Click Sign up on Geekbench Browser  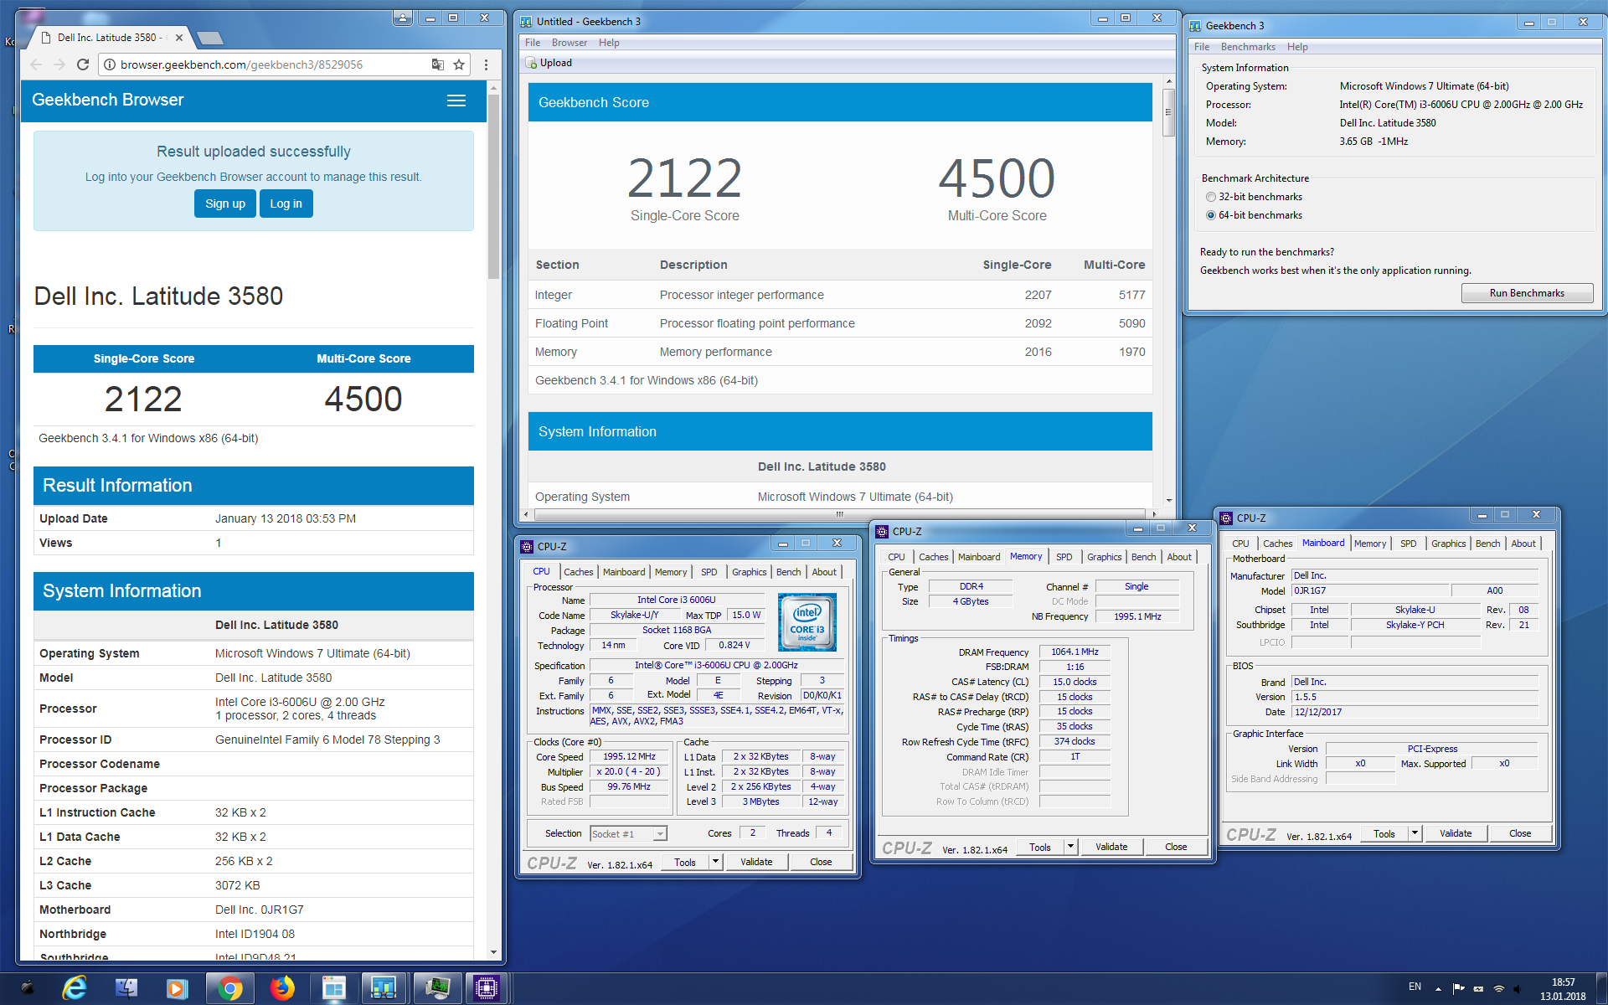225,204
